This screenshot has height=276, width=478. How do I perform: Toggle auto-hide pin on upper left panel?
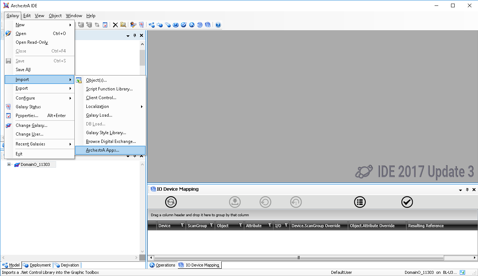pyautogui.click(x=135, y=35)
